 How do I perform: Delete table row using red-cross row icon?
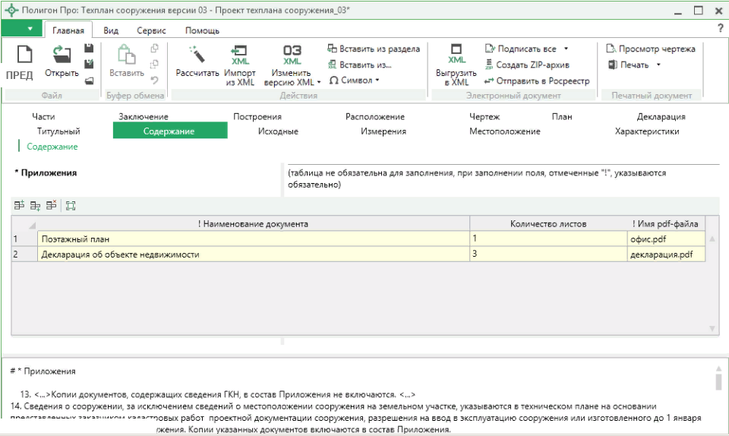click(x=51, y=206)
